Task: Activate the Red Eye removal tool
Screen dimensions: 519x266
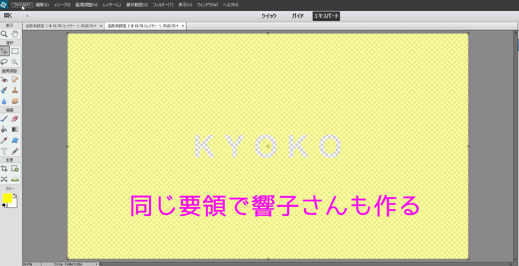Action: 4,79
